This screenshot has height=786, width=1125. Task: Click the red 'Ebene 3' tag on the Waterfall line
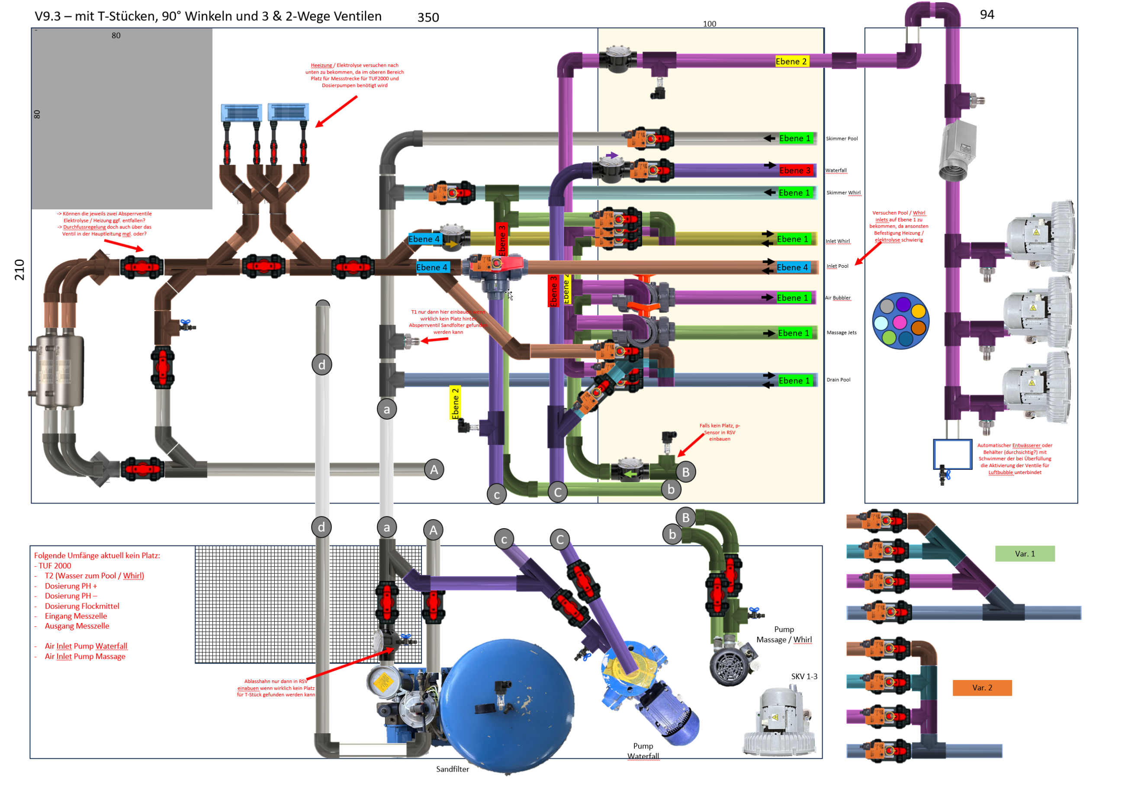(795, 170)
